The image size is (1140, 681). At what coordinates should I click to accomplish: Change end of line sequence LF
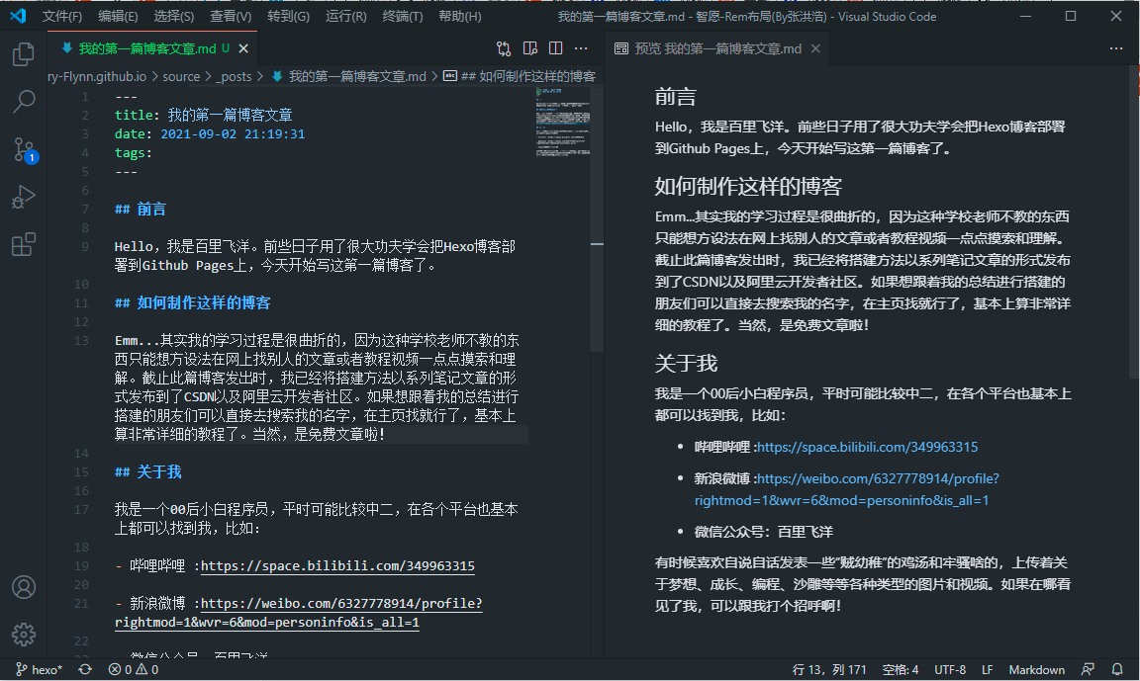click(x=987, y=669)
